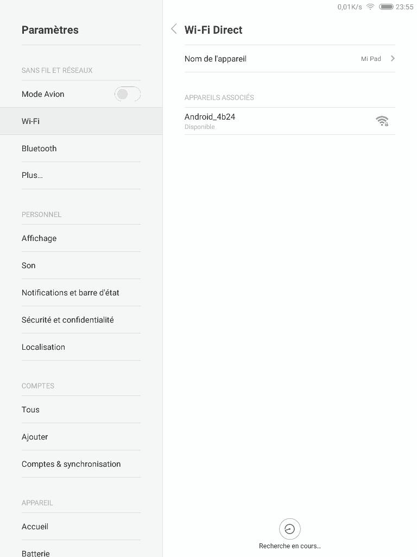The height and width of the screenshot is (557, 417).
Task: Go back using the Wi-Fi Direct arrow
Action: 174,29
